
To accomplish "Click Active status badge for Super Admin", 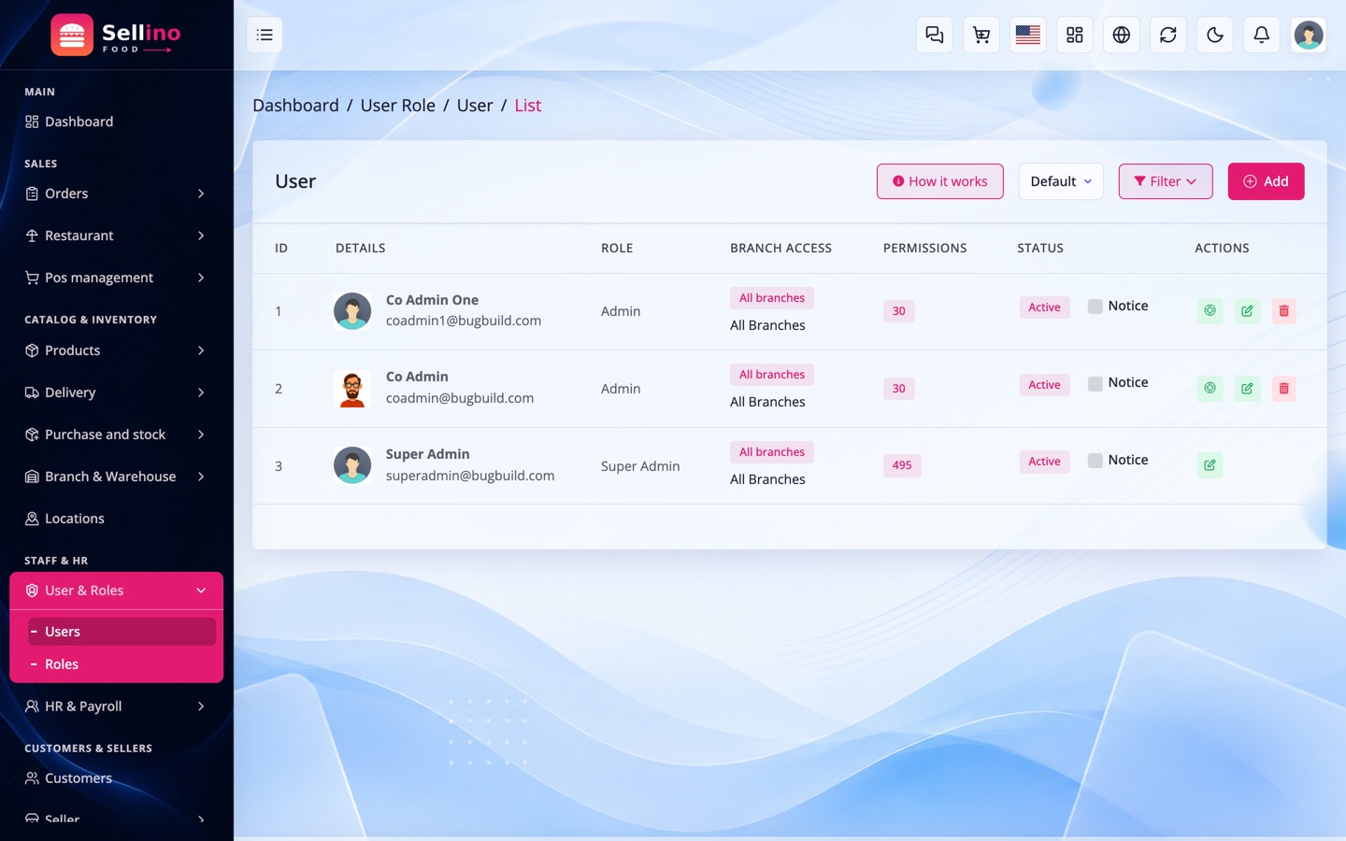I will click(1044, 462).
